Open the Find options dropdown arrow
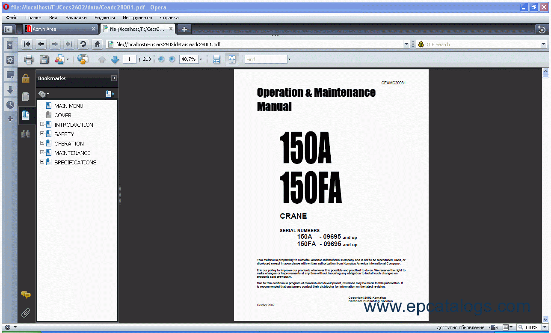 click(x=289, y=59)
